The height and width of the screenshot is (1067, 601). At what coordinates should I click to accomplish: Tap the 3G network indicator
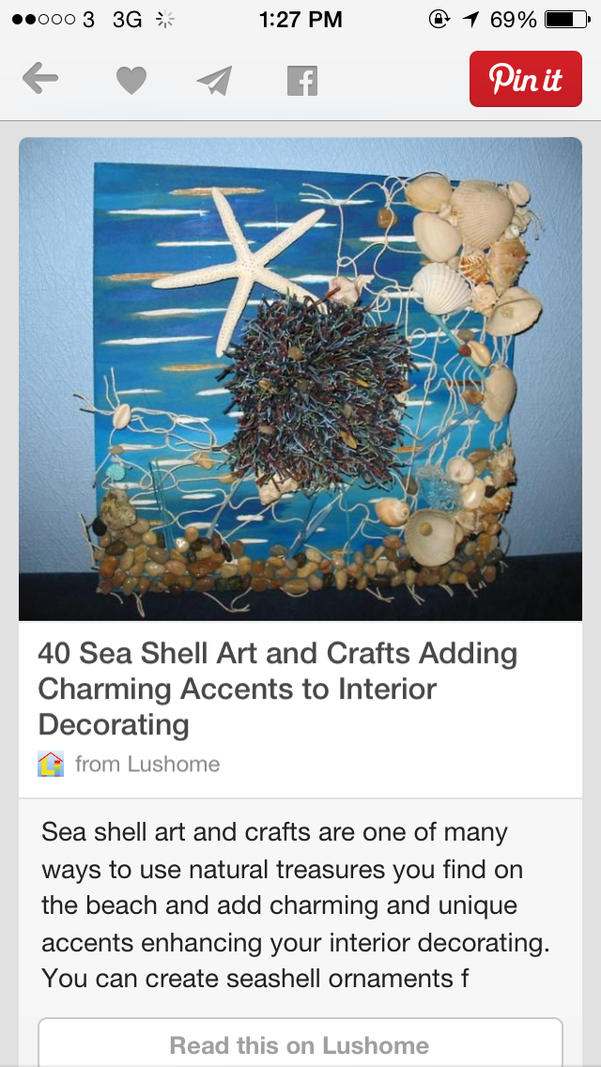(128, 20)
